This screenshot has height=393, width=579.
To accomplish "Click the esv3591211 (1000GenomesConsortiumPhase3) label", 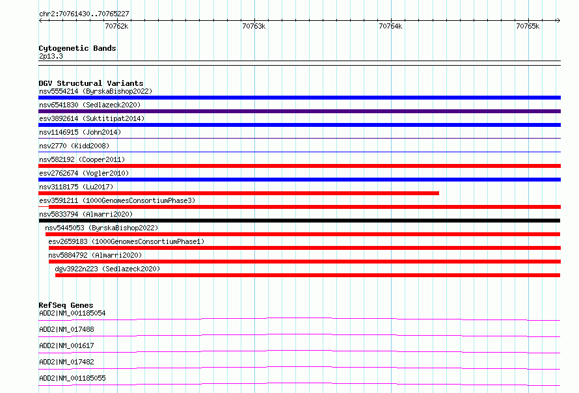I will [x=117, y=200].
